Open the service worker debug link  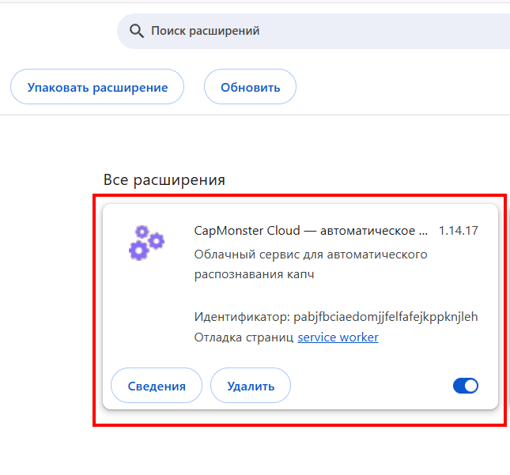pos(338,337)
